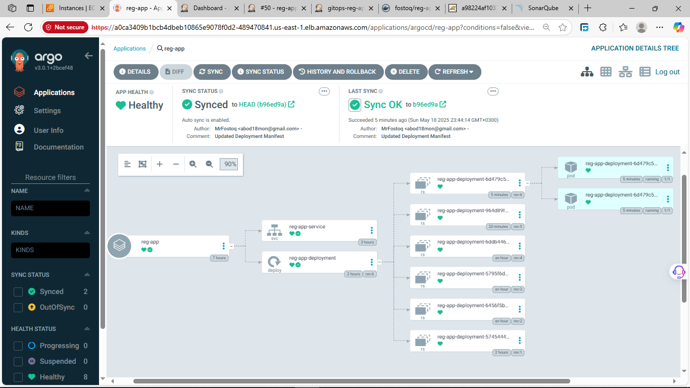690x388 pixels.
Task: Click compact nodes alignment icon
Action: [x=127, y=164]
